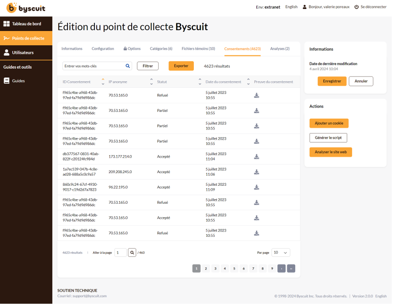Download proof for ninth row, Accepté 10:55
The height and width of the screenshot is (305, 393).
tap(256, 218)
